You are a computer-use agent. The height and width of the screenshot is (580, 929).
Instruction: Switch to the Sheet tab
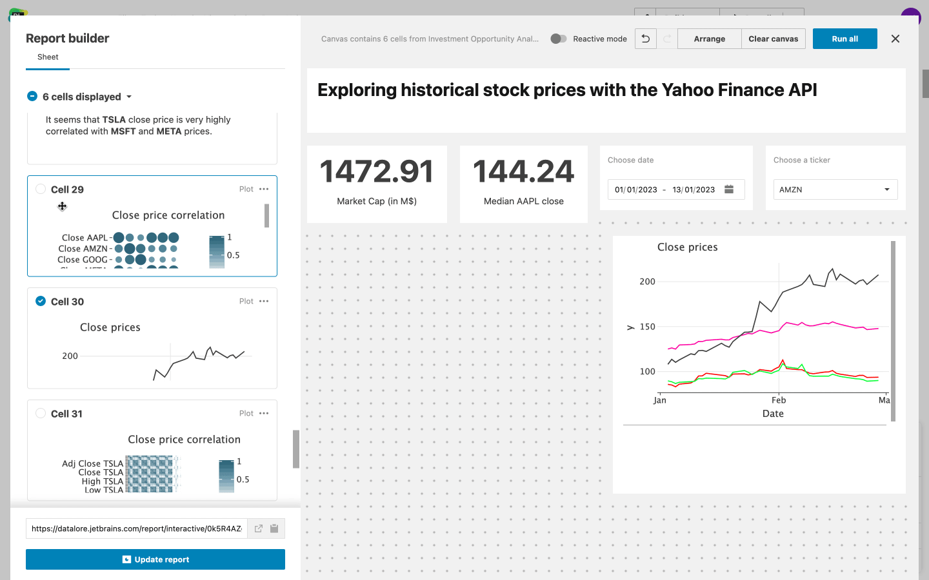coord(48,57)
